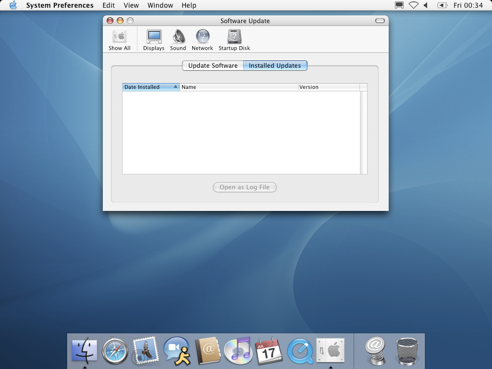Click the volume menu bar icon
492x369 pixels.
[426, 5]
